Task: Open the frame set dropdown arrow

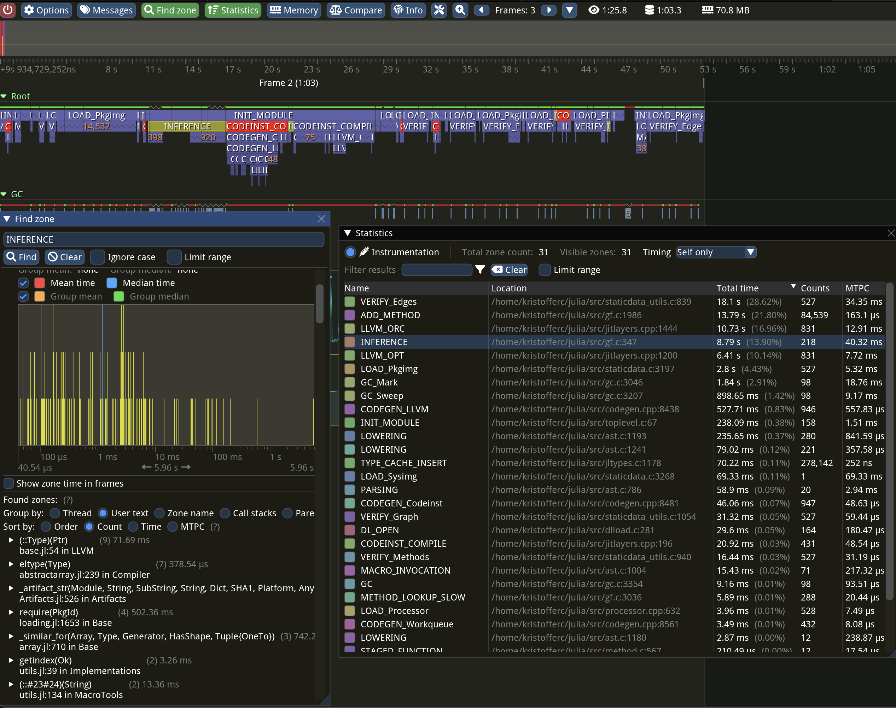Action: coord(569,10)
